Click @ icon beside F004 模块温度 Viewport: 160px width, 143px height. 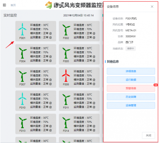(50, 57)
